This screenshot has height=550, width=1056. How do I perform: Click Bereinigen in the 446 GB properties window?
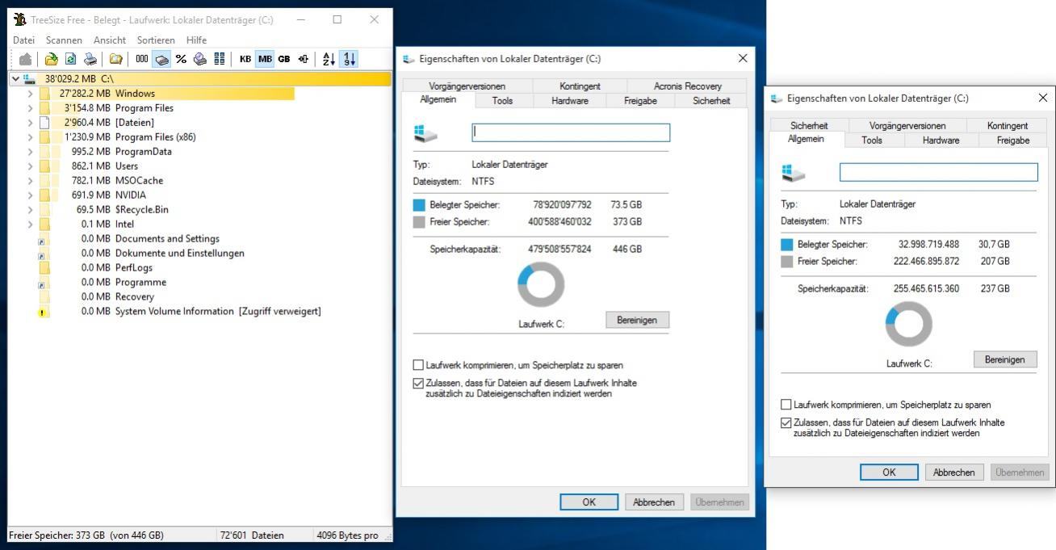(x=637, y=320)
